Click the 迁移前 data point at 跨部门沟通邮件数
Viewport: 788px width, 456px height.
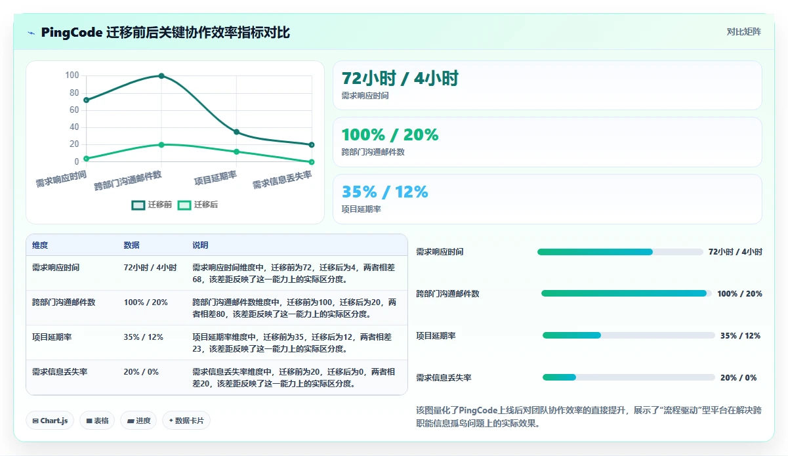(x=161, y=76)
